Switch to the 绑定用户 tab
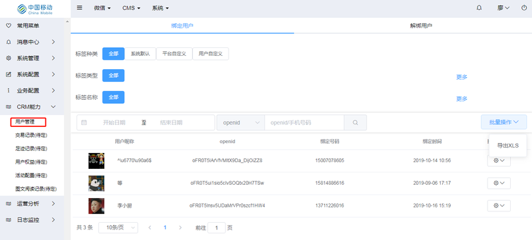The width and height of the screenshot is (532, 240). (x=182, y=26)
